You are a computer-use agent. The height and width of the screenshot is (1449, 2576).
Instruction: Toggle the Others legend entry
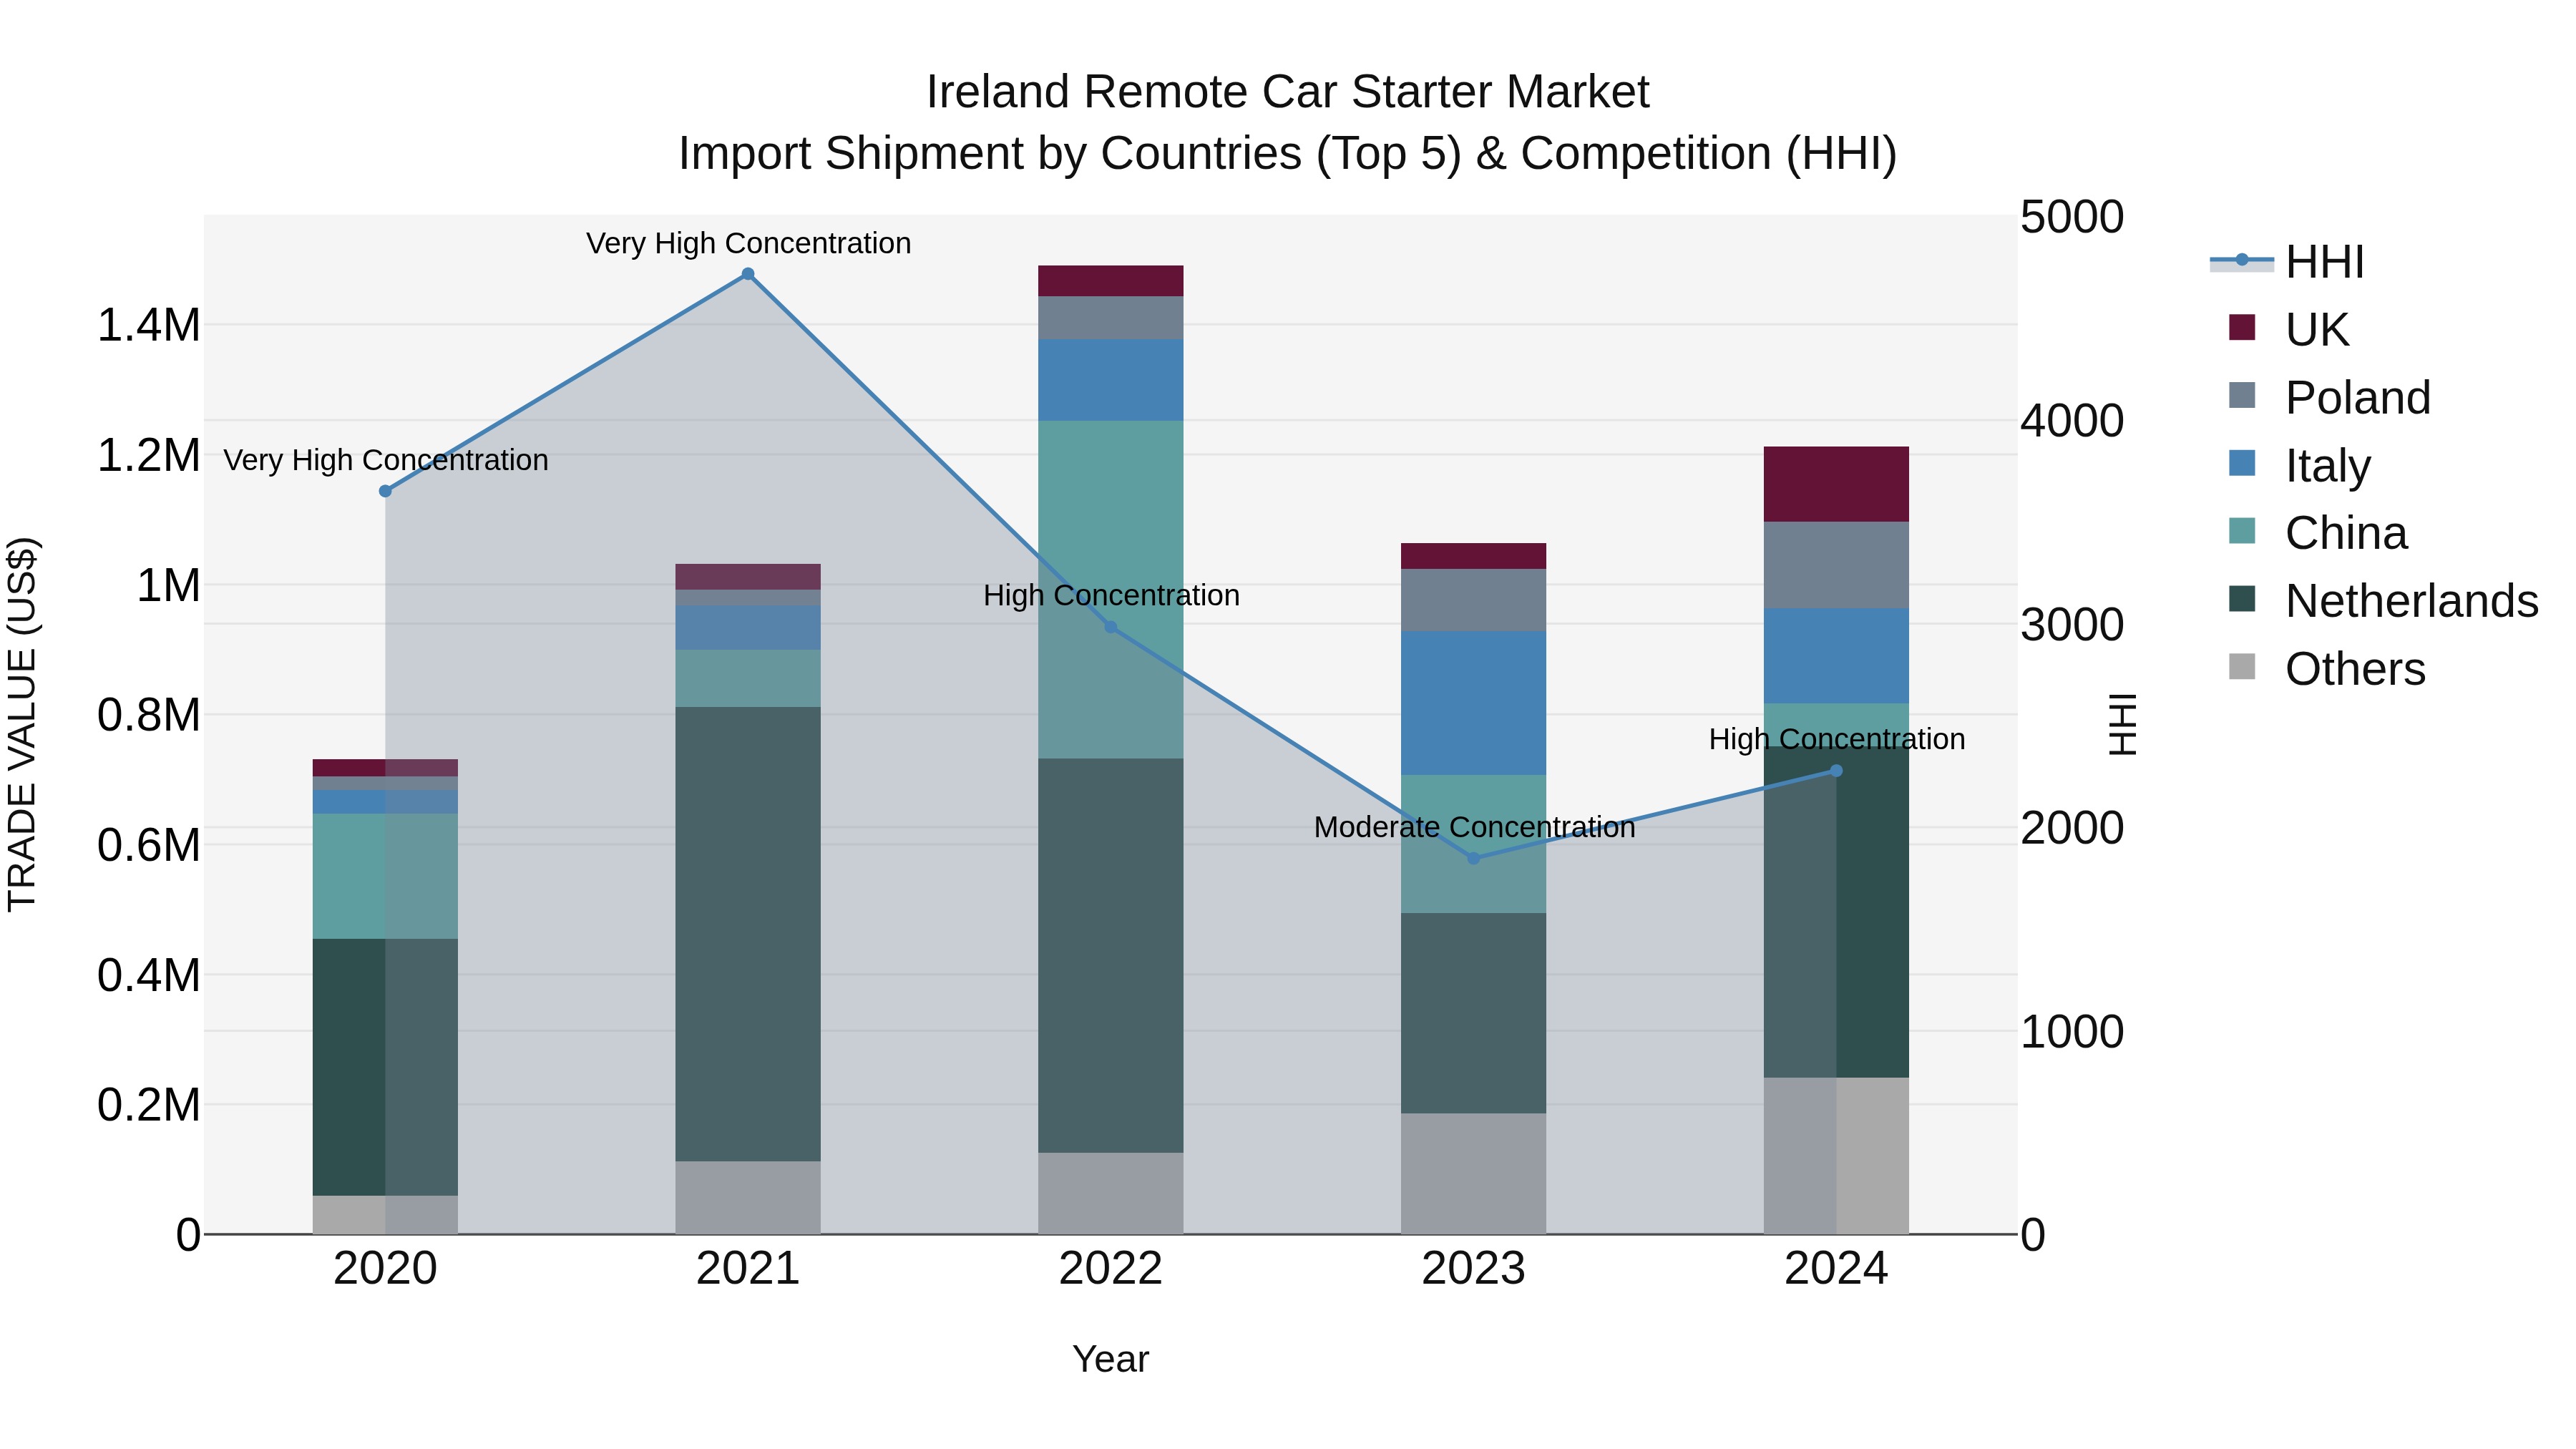point(2326,669)
